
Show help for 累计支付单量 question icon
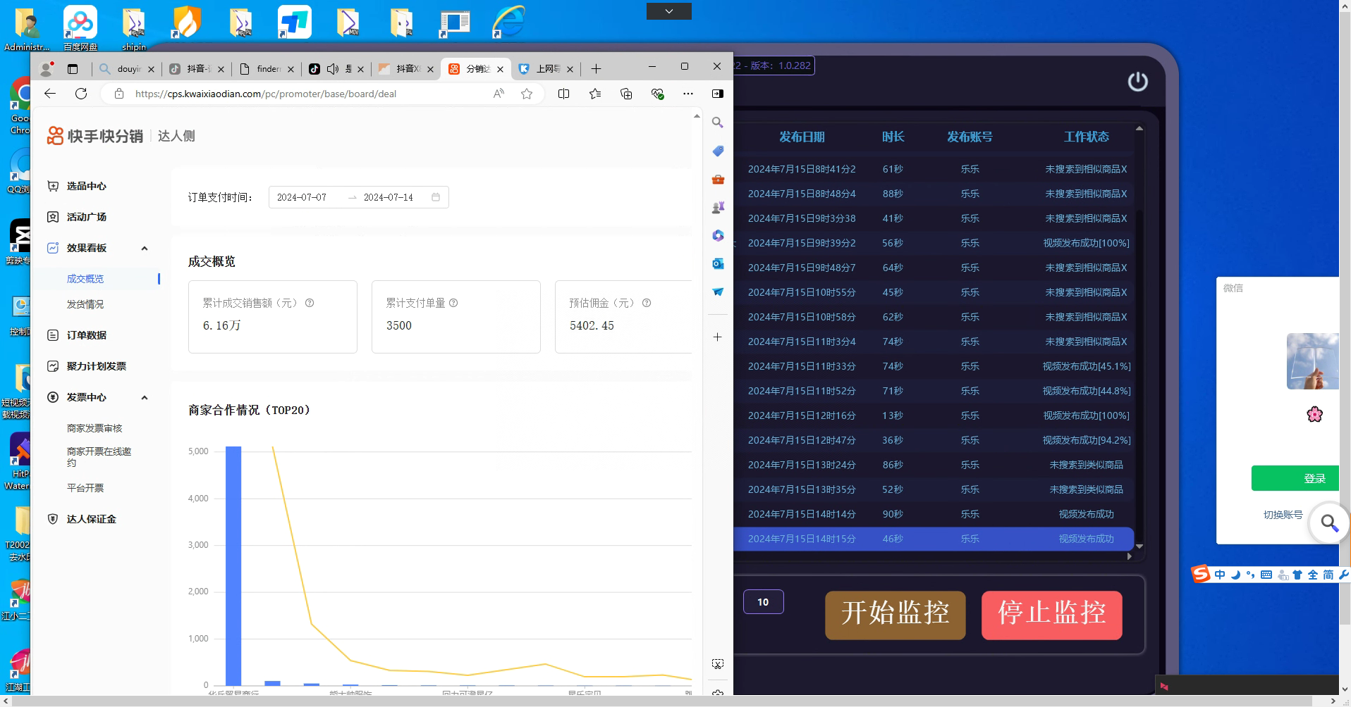[x=453, y=303]
